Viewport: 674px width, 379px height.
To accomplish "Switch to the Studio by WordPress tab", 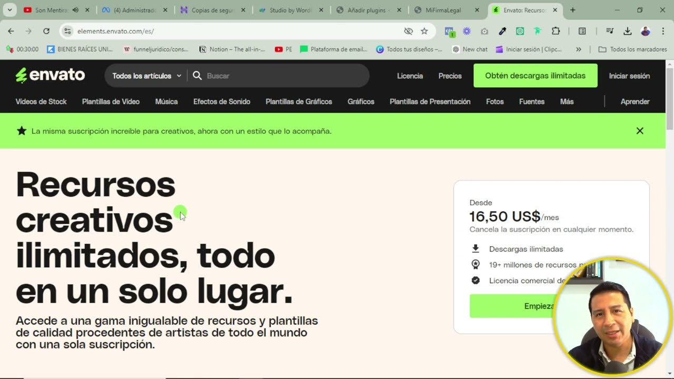I will (x=290, y=10).
